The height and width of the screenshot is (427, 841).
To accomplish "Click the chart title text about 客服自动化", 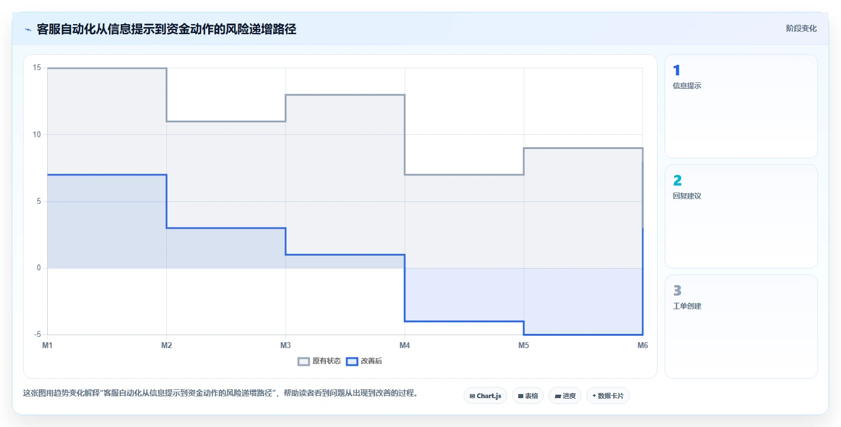I will (x=166, y=29).
